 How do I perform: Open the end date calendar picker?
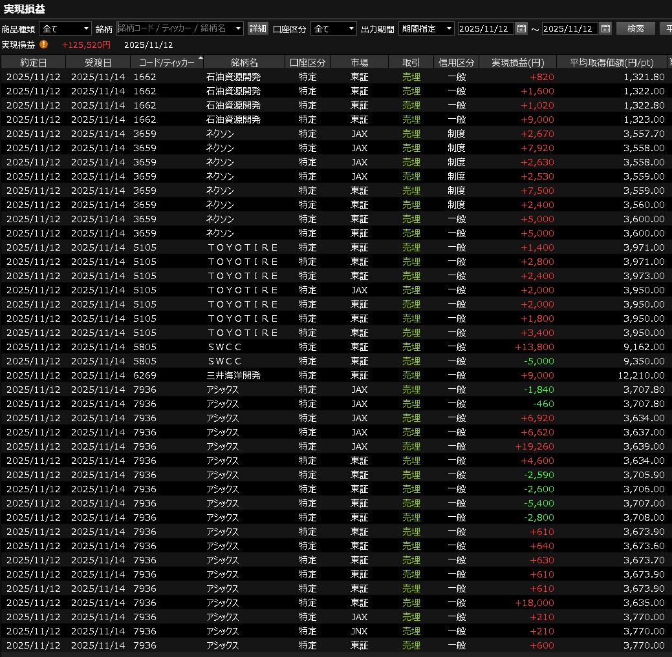click(605, 28)
